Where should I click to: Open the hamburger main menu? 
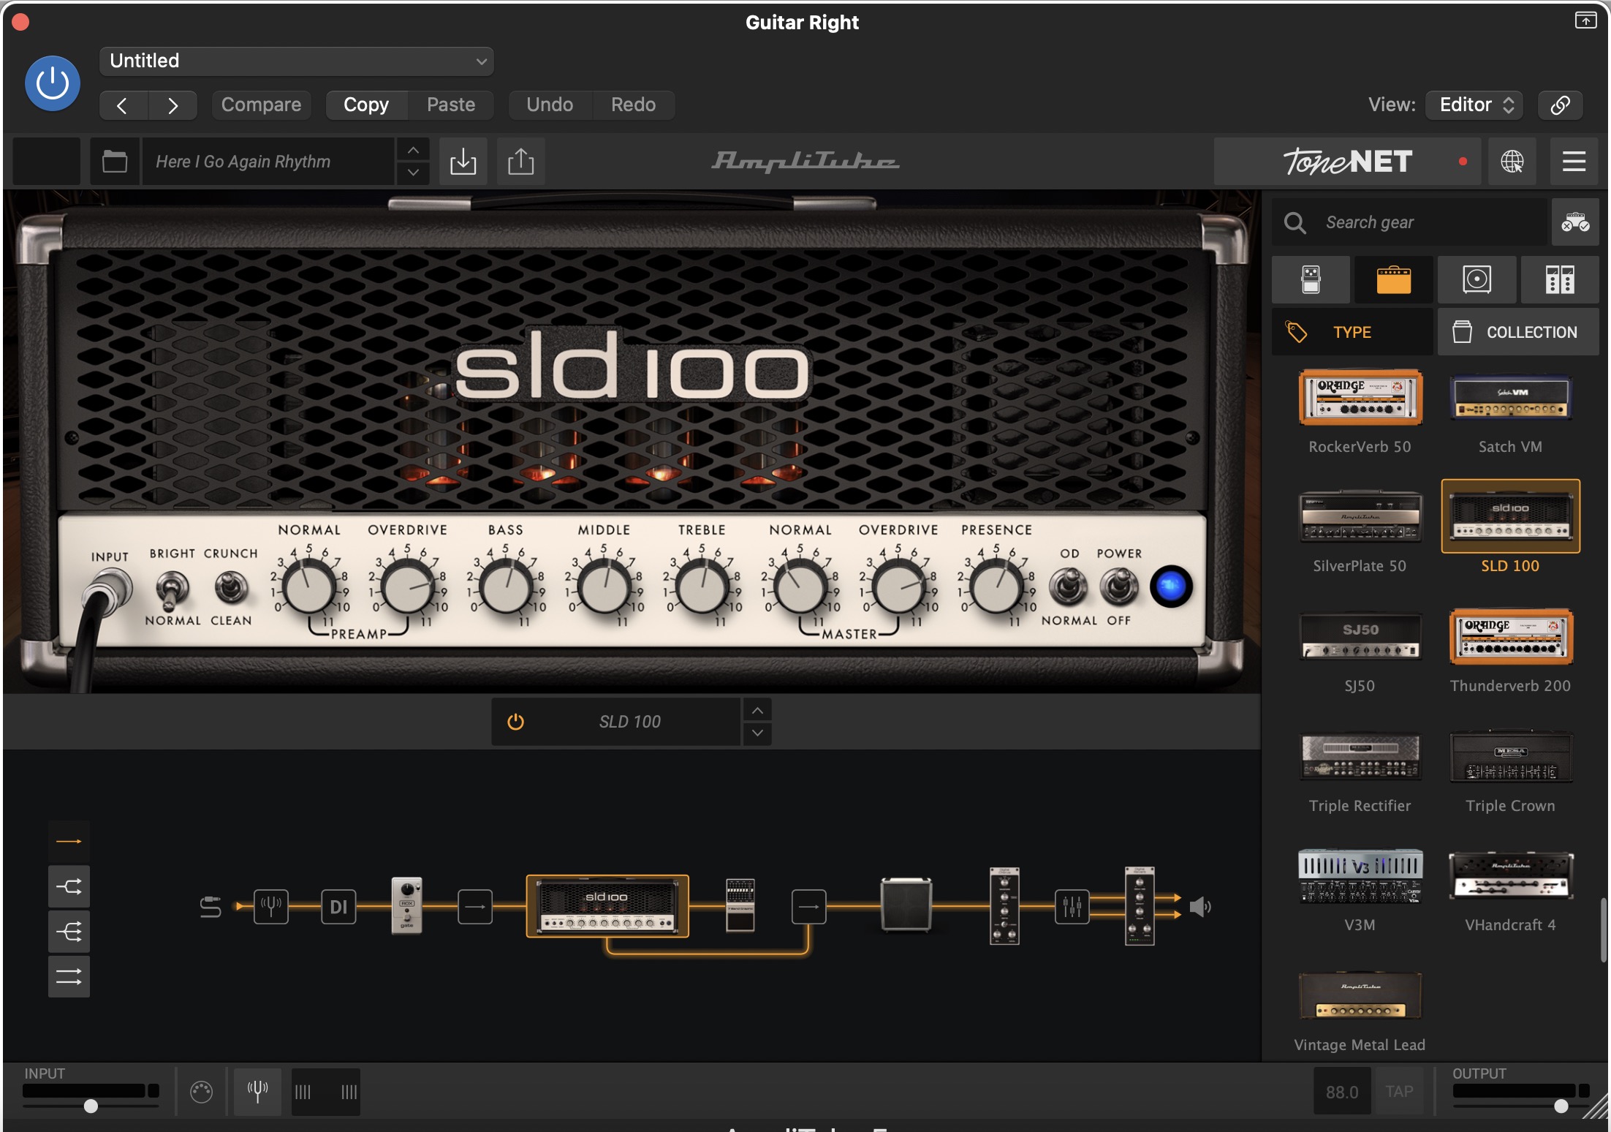click(1574, 161)
